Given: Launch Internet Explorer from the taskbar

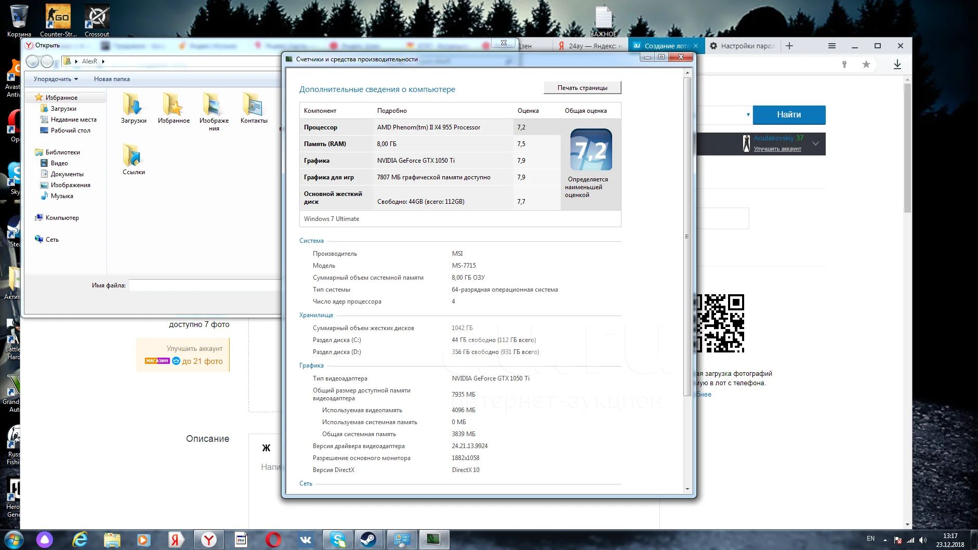Looking at the screenshot, I should (x=80, y=540).
